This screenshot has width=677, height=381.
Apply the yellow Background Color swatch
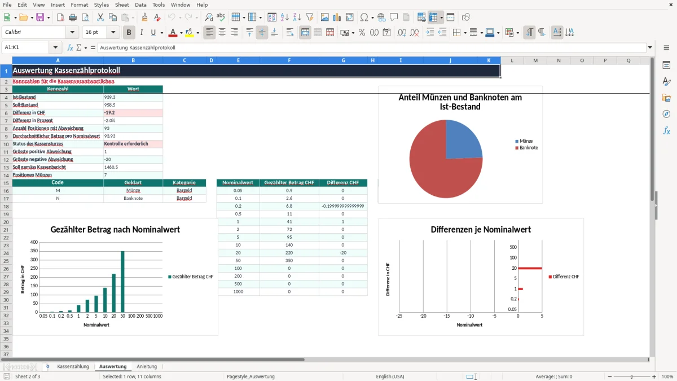tap(189, 33)
